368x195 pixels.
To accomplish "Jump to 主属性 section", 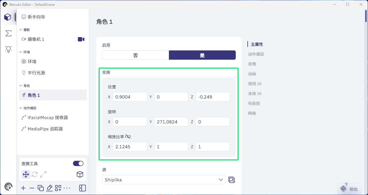I will pyautogui.click(x=257, y=44).
